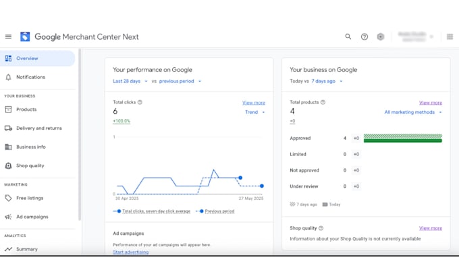Click the end data point on chart

pyautogui.click(x=262, y=186)
